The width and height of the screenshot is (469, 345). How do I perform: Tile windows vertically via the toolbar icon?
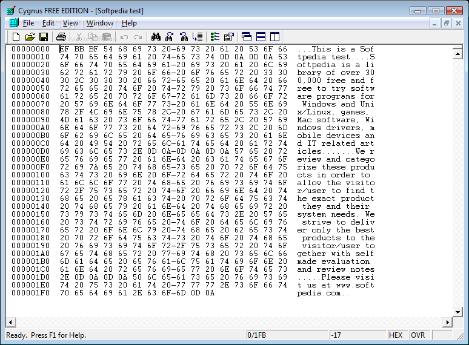(274, 37)
